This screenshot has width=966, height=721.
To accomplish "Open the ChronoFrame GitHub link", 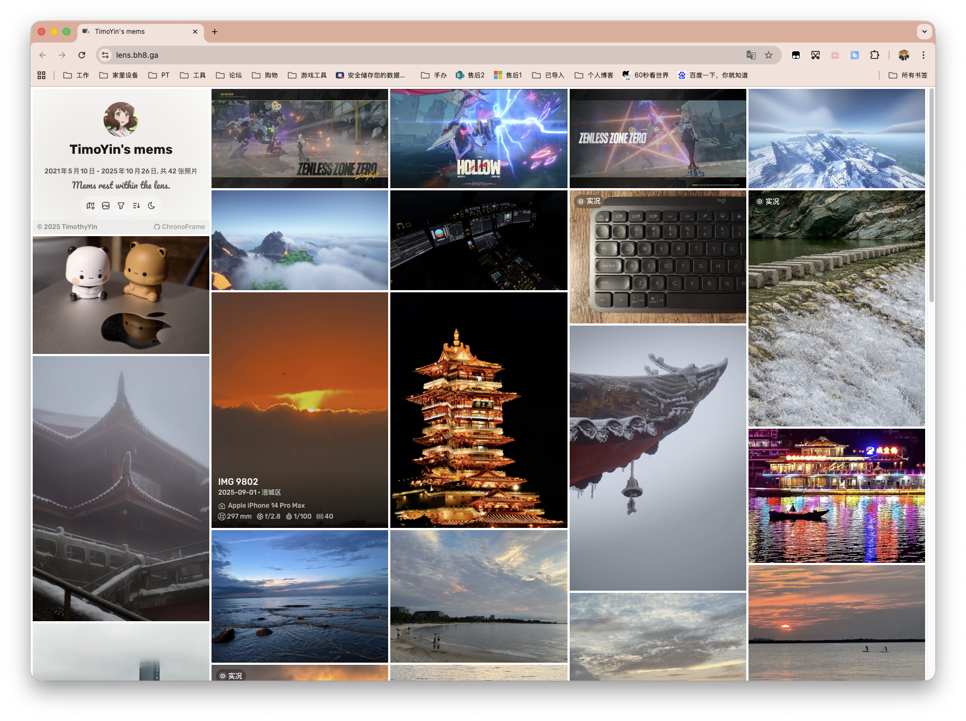I will pos(179,227).
